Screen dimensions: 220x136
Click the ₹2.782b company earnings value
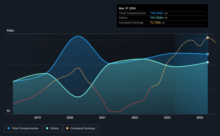(x=155, y=22)
